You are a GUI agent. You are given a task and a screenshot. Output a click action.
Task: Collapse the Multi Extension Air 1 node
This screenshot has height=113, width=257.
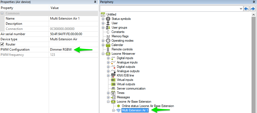coord(113,110)
